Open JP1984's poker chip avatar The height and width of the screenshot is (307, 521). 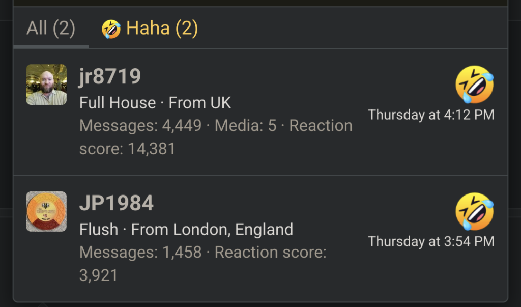tap(46, 212)
